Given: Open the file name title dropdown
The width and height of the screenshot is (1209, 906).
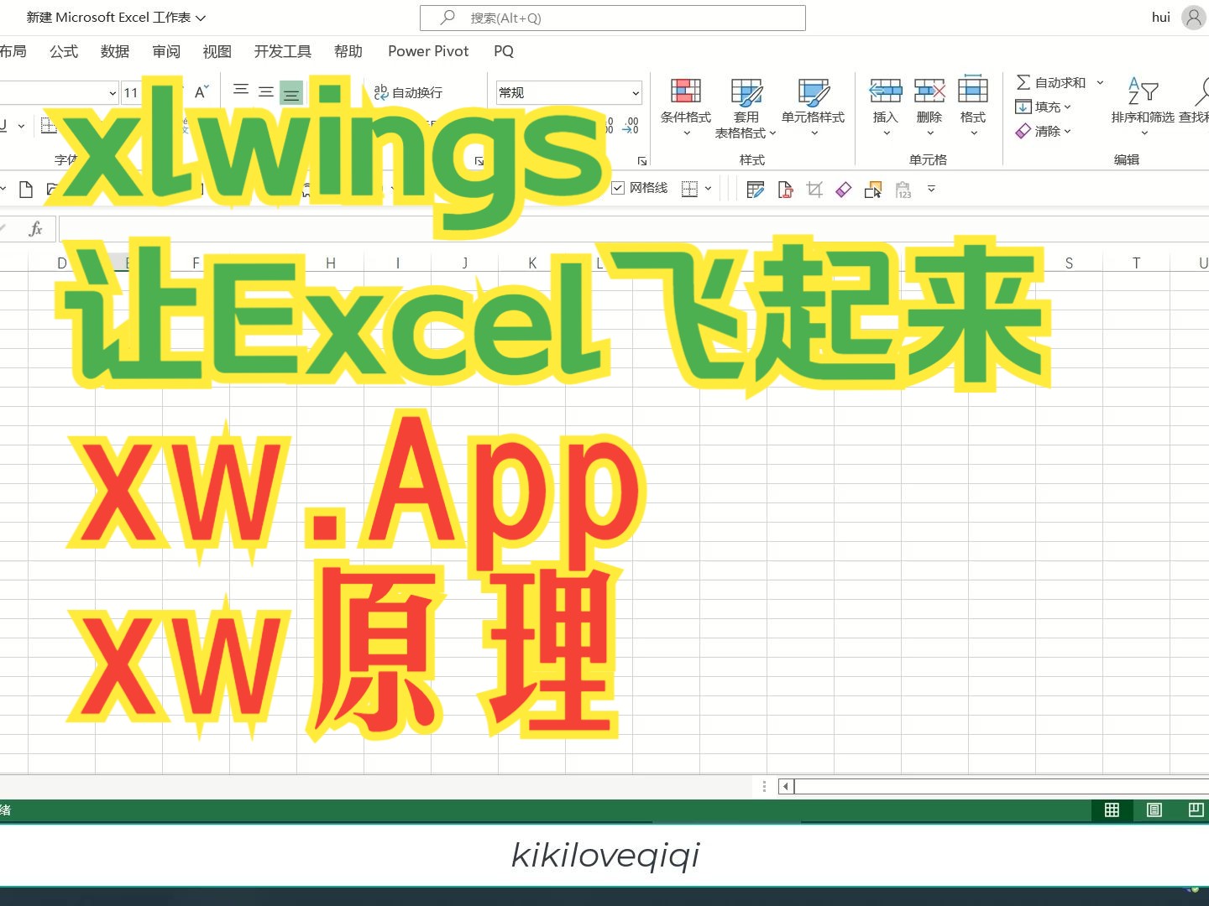Looking at the screenshot, I should 201,18.
